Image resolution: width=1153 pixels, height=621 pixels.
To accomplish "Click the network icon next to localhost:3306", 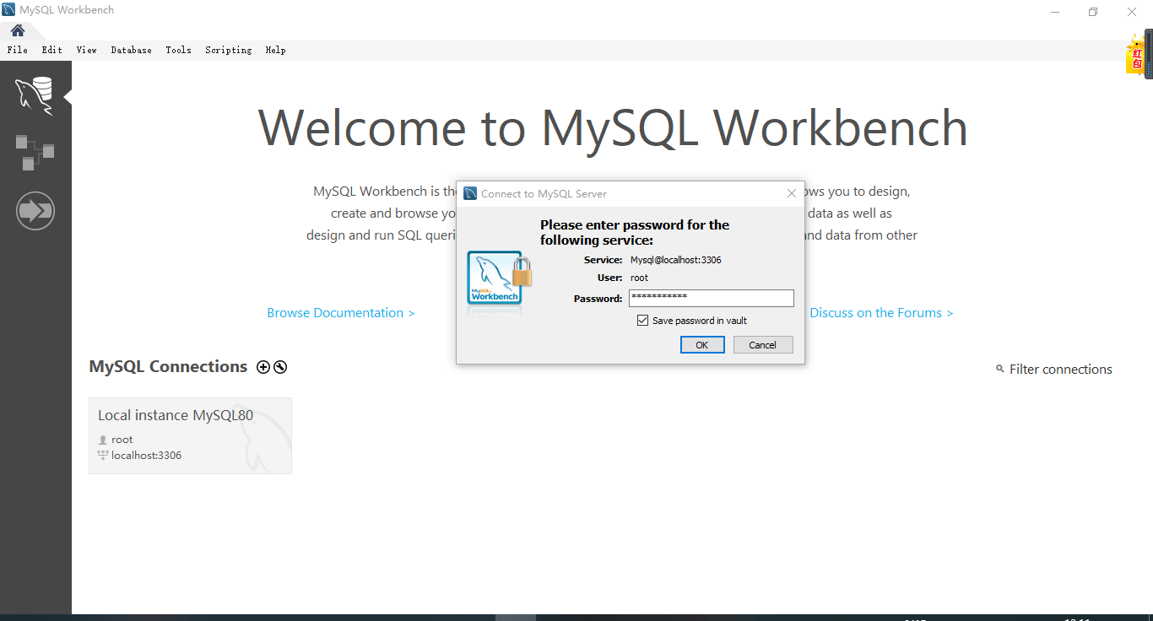I will [103, 455].
